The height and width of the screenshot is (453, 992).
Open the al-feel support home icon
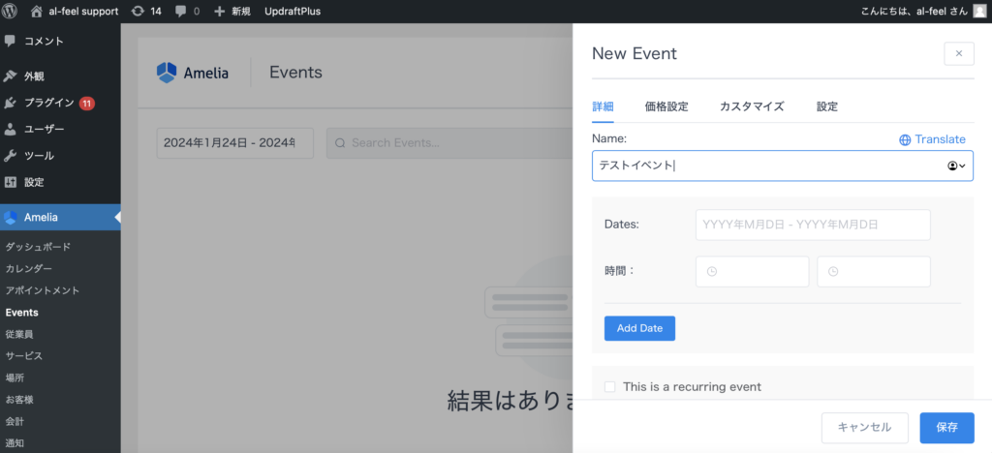coord(37,12)
